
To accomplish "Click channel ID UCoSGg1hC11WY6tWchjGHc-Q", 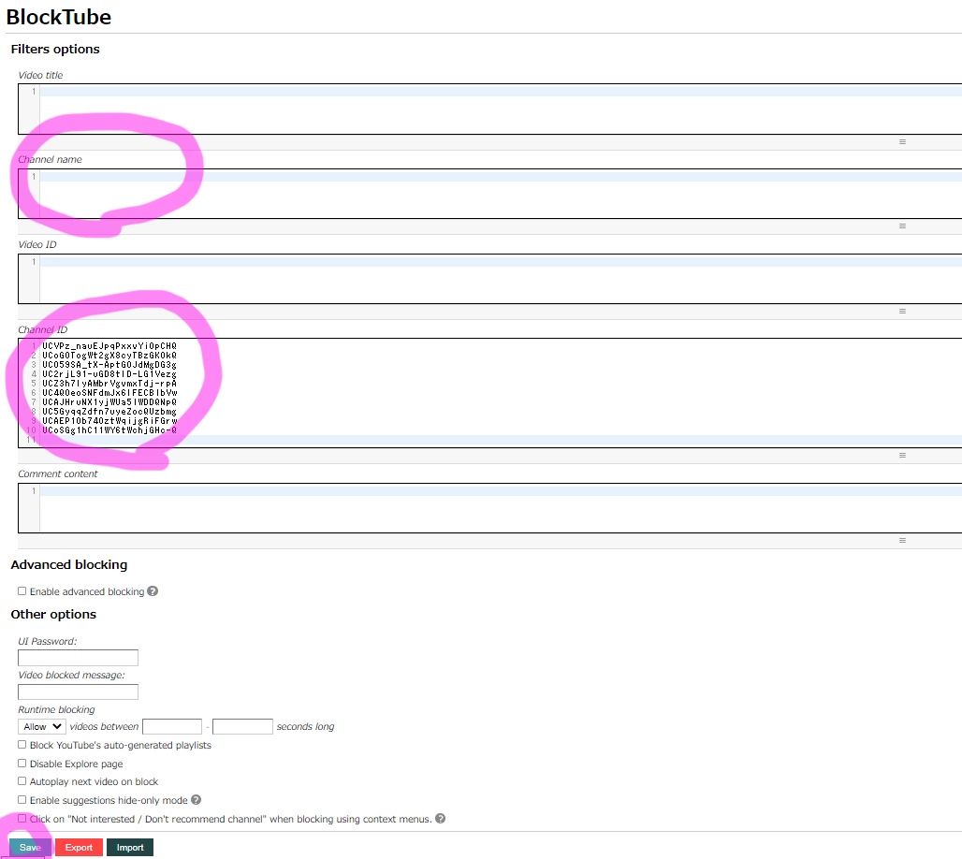I will click(x=109, y=430).
